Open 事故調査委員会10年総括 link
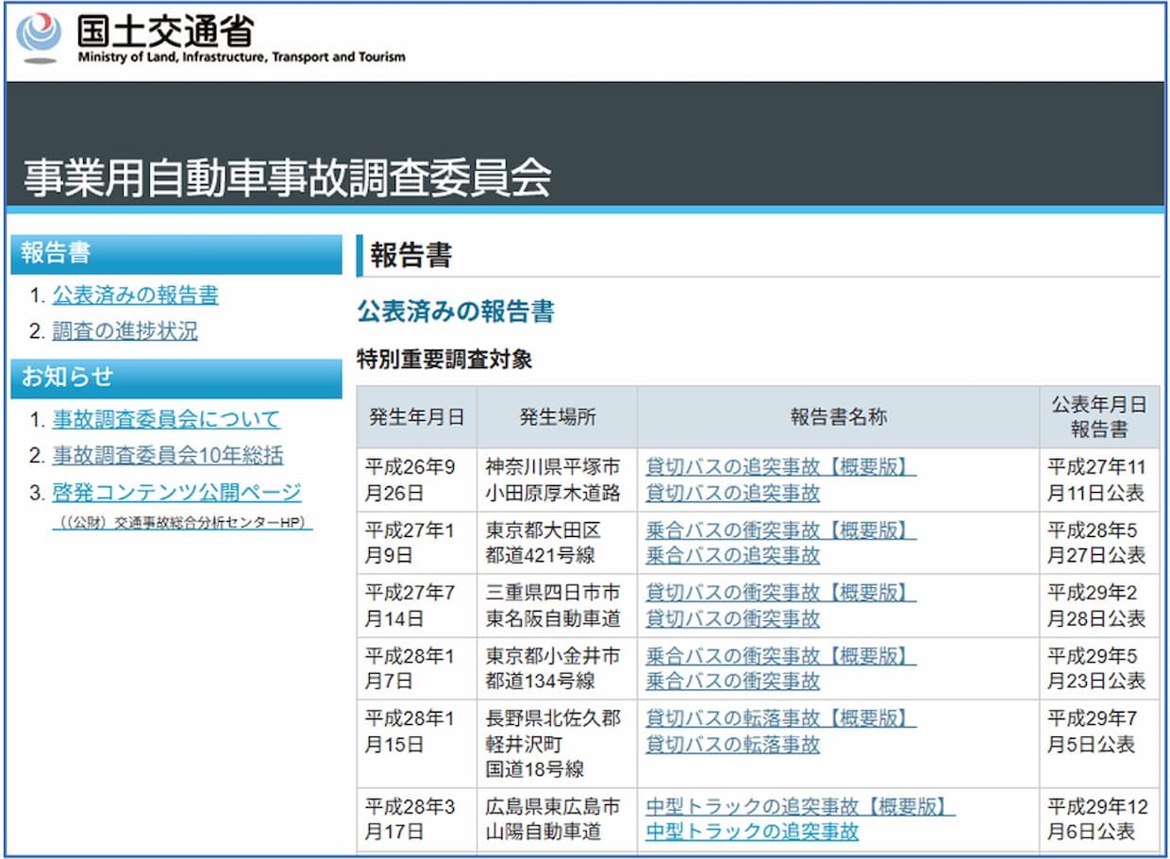This screenshot has height=859, width=1170. coord(167,456)
